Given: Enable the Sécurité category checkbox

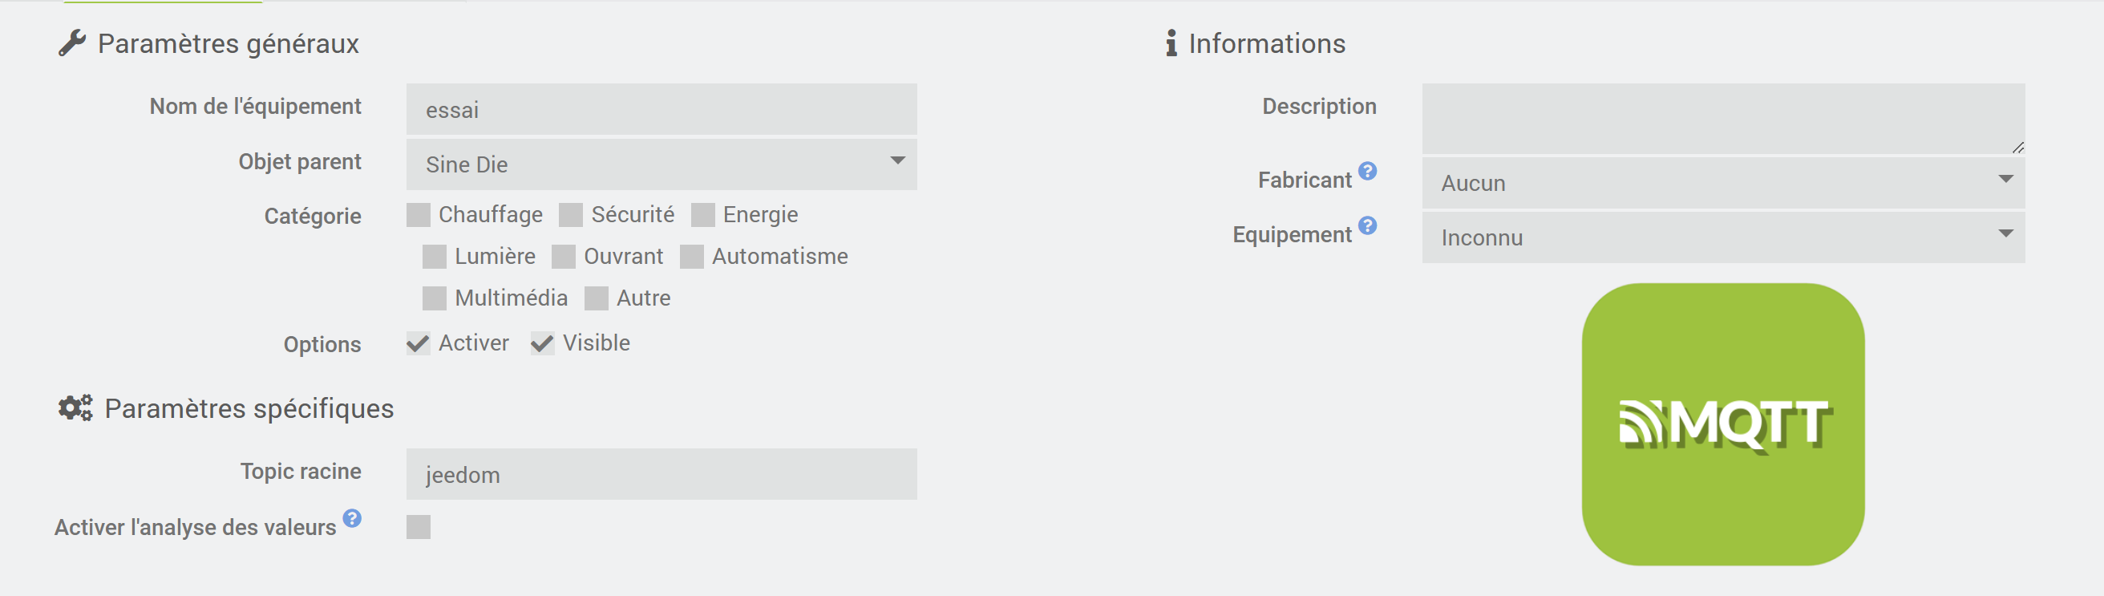Looking at the screenshot, I should point(571,215).
